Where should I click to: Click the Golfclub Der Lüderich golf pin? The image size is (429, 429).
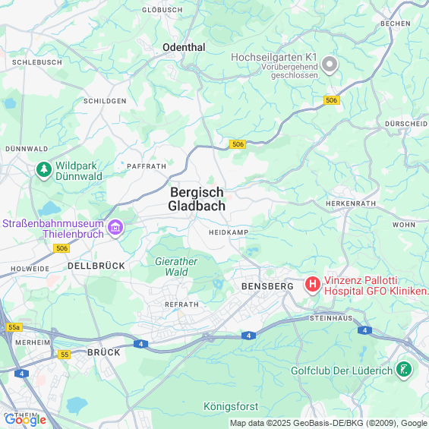[404, 370]
